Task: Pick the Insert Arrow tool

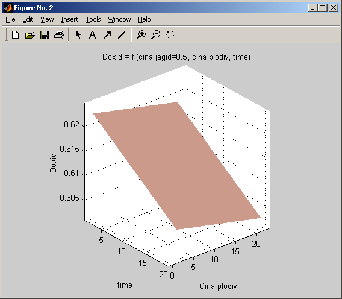Action: point(107,35)
